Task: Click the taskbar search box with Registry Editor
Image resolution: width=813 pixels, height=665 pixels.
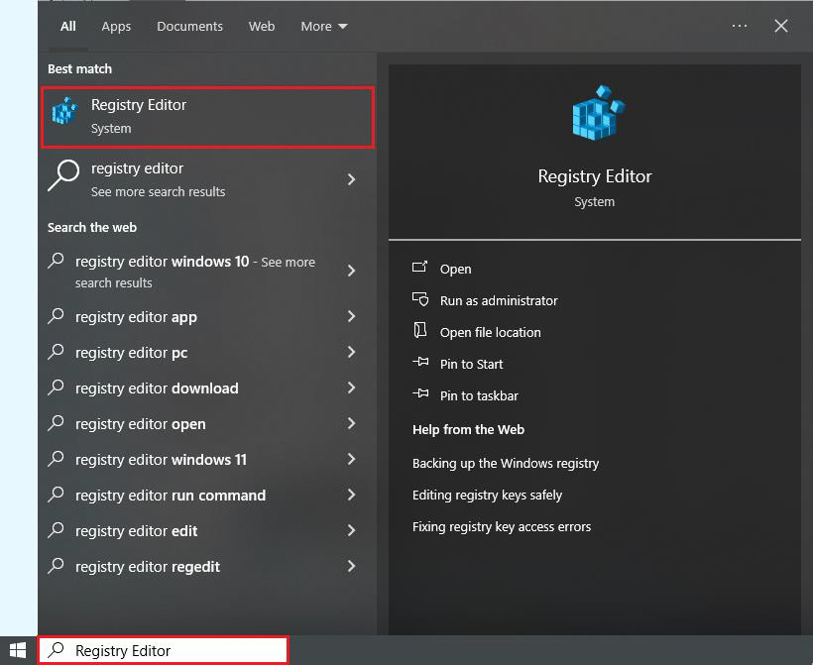Action: pos(164,650)
